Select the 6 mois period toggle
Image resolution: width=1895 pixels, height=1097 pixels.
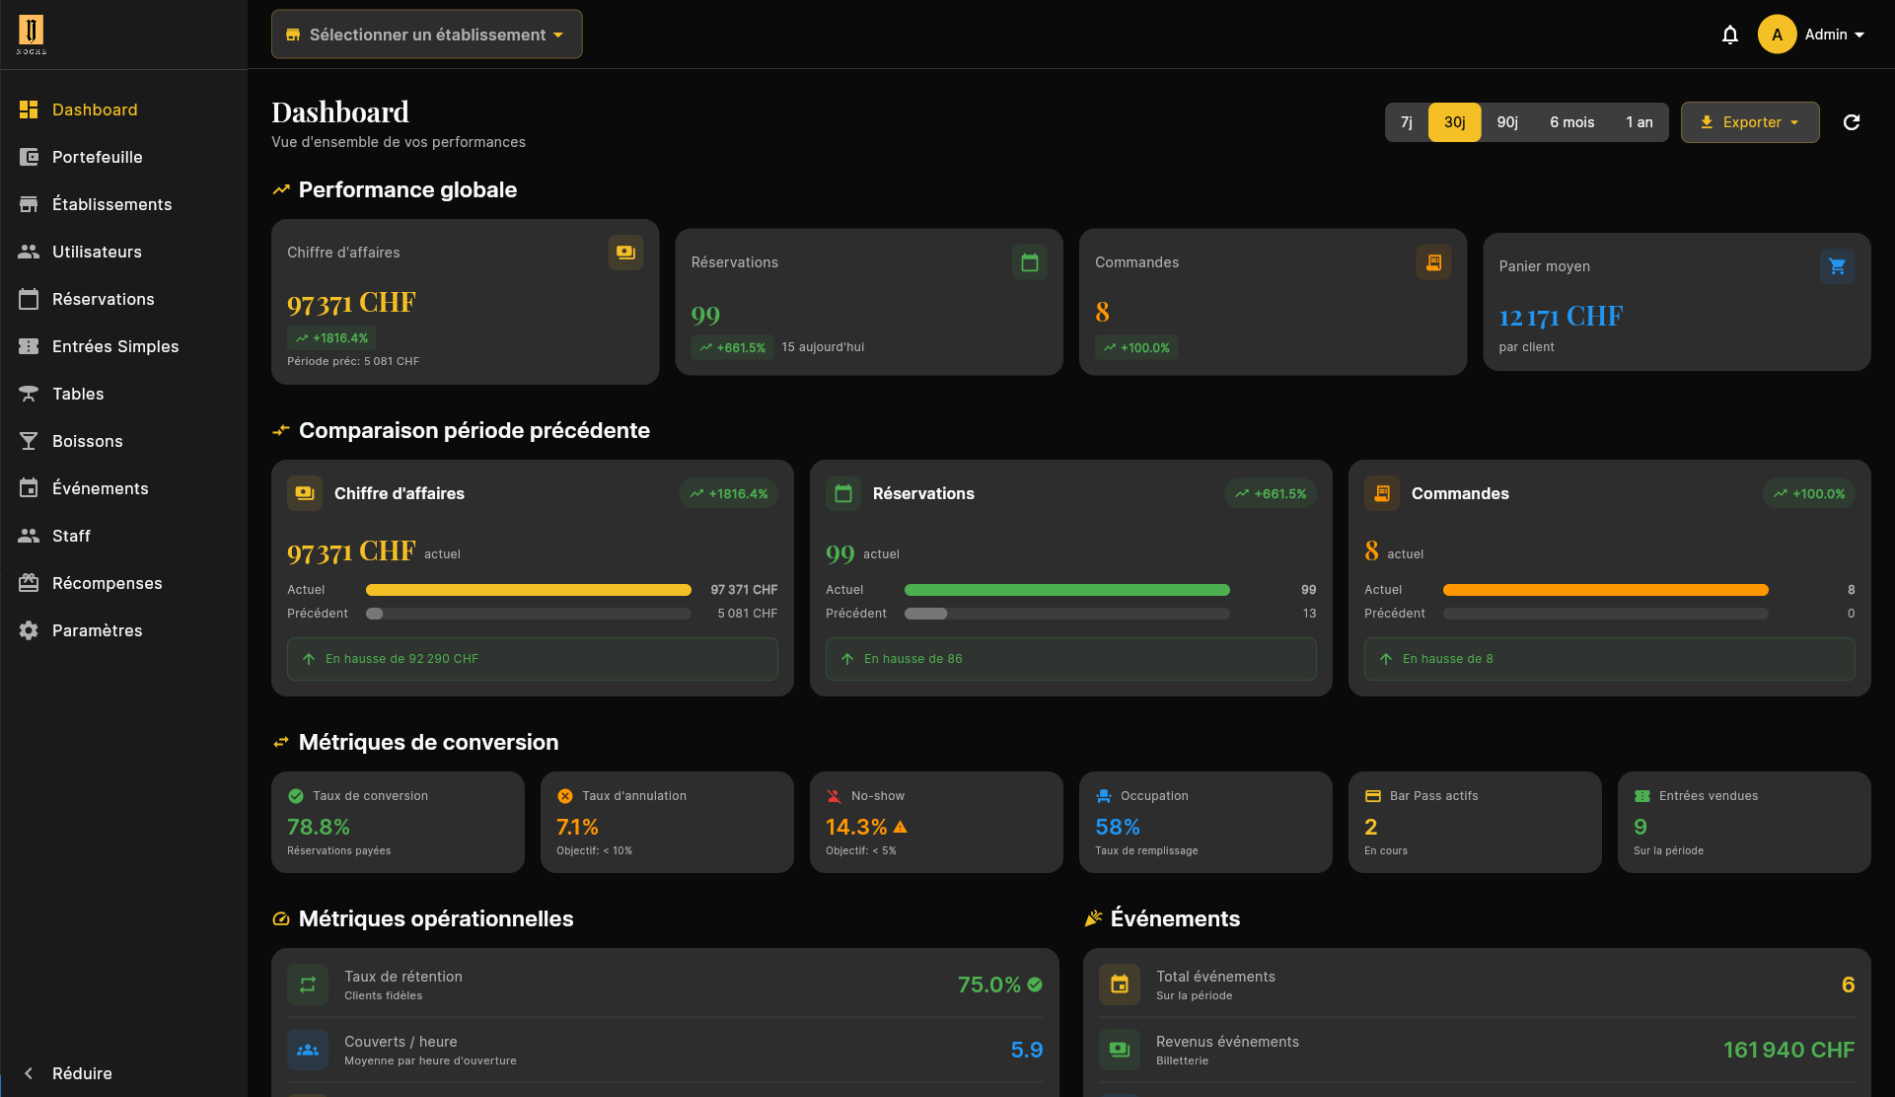(1572, 122)
